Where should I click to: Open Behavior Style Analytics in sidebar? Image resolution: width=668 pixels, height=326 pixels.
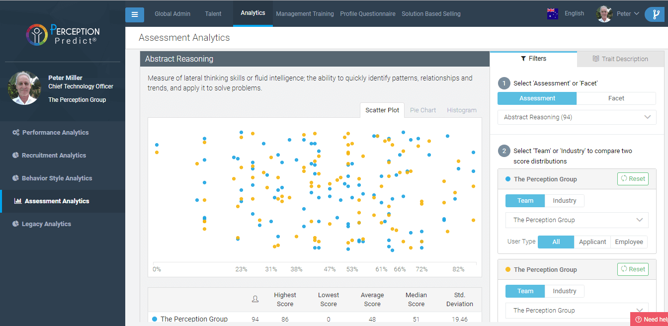point(63,178)
